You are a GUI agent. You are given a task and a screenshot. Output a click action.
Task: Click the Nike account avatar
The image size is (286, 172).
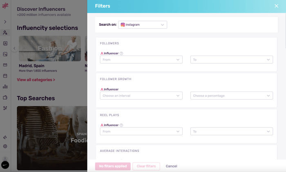[x=5, y=165]
